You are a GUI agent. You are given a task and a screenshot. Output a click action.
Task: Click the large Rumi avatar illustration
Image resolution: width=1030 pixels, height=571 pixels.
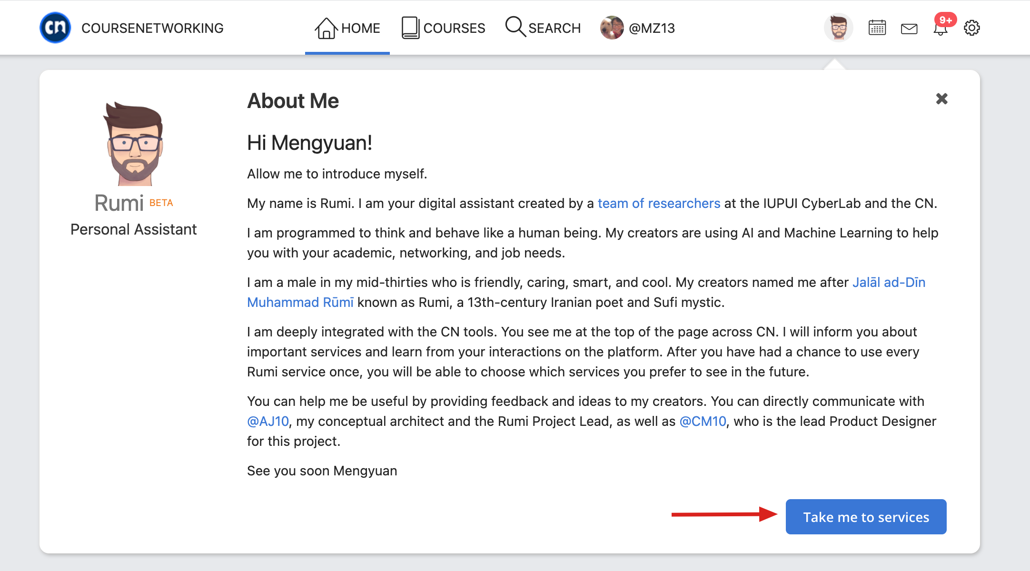134,144
